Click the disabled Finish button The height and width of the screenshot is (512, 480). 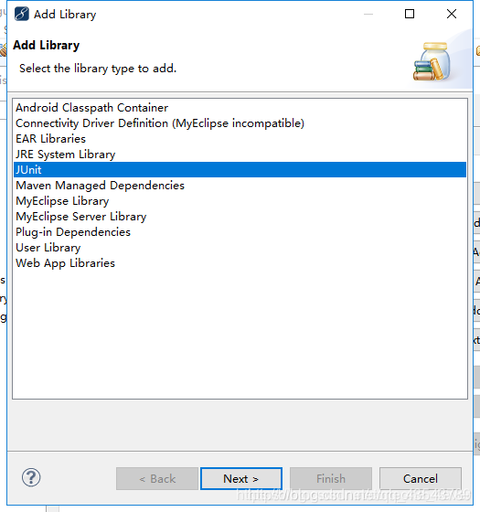(x=331, y=479)
